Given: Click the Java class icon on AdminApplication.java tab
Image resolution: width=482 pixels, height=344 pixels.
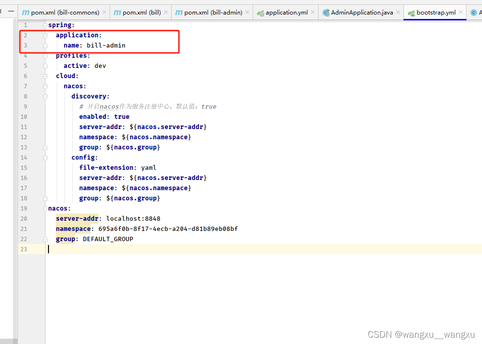Looking at the screenshot, I should [x=326, y=13].
